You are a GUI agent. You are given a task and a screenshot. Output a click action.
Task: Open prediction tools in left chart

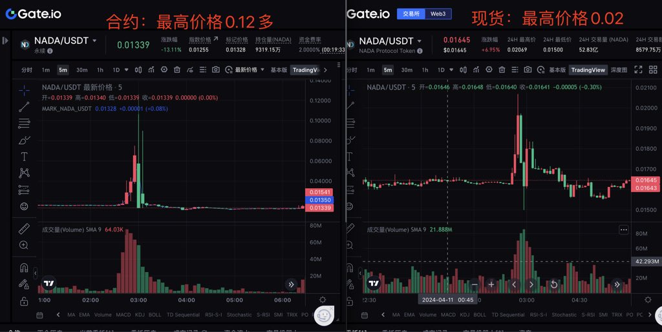24,190
